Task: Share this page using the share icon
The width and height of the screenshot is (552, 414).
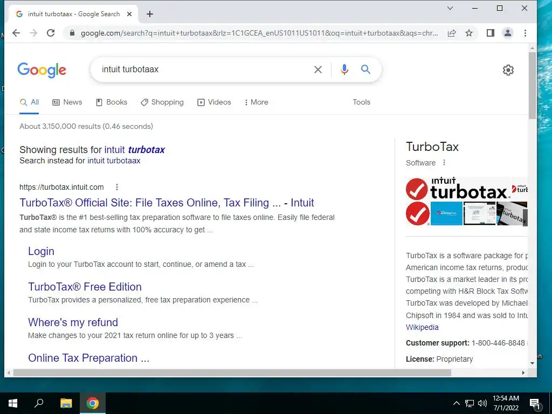Action: click(452, 33)
